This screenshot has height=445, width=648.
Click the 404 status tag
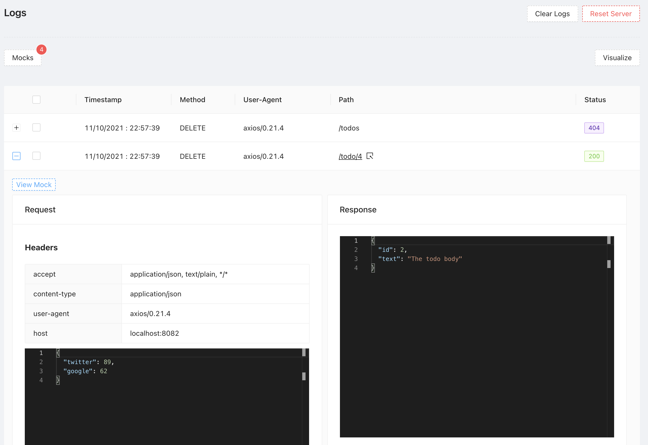coord(594,128)
